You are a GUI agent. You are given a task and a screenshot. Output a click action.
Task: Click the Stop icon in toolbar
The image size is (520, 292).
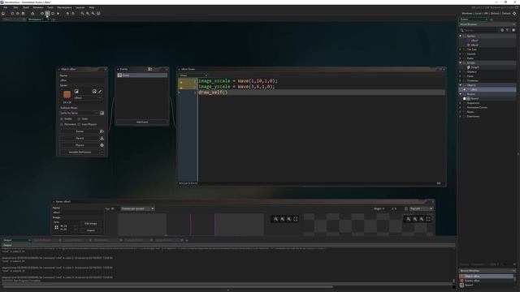pyautogui.click(x=53, y=14)
